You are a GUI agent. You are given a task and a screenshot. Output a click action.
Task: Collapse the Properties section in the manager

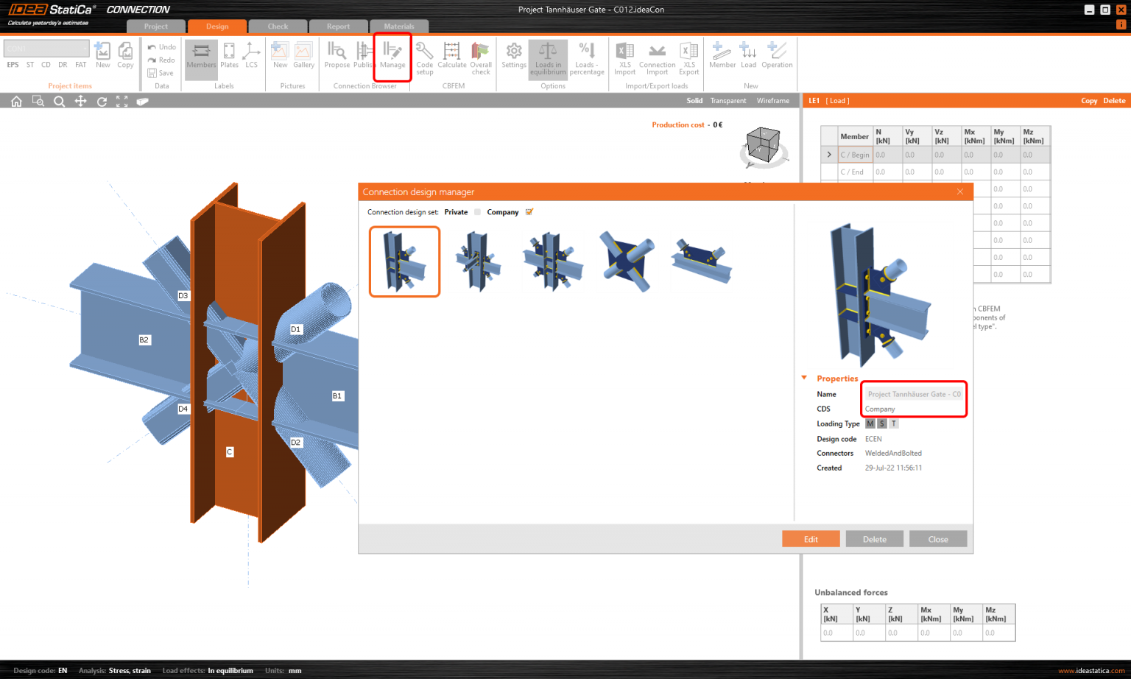[803, 378]
